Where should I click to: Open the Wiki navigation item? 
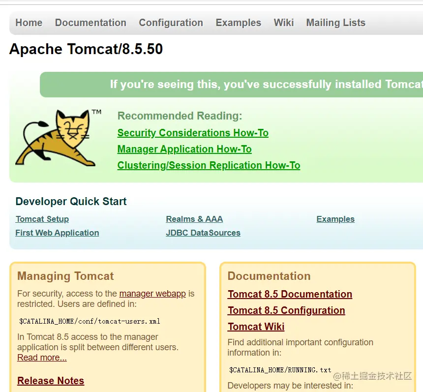[283, 23]
